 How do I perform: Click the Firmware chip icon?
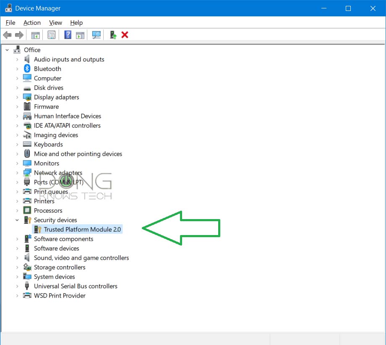(27, 106)
